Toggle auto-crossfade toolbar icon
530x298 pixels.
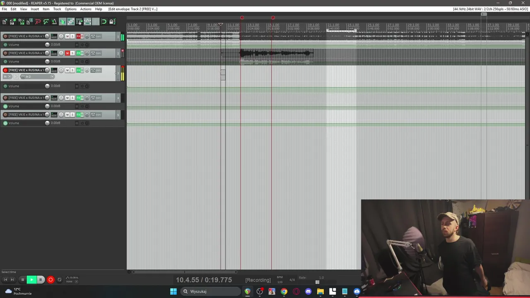click(63, 22)
